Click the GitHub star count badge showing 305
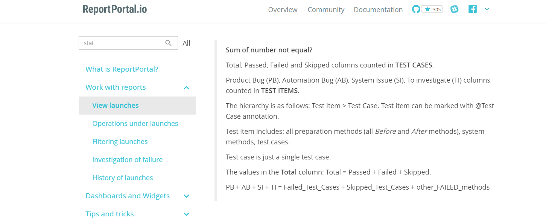The height and width of the screenshot is (219, 546). tap(432, 9)
